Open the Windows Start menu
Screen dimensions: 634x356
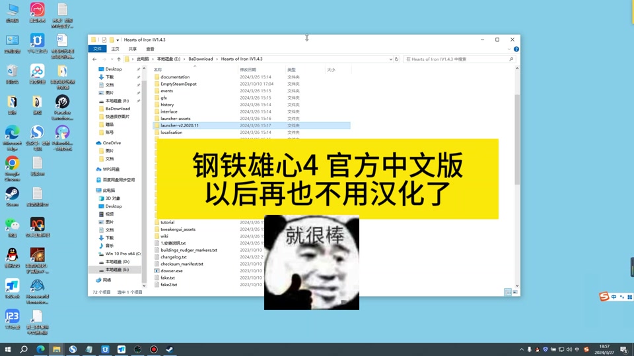coord(8,349)
